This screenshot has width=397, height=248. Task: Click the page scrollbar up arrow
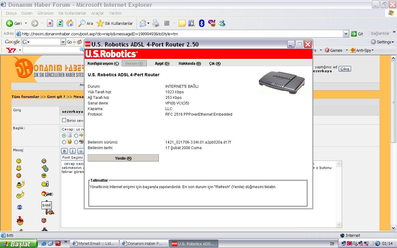(x=394, y=58)
